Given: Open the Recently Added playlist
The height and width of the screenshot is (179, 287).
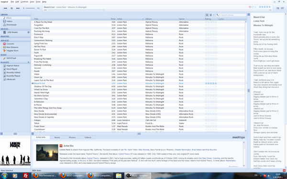Looking at the screenshot, I should point(15,73).
